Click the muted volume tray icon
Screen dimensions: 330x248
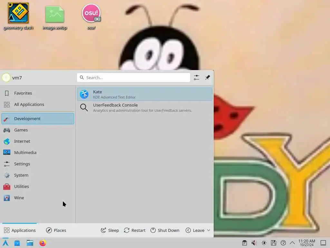tap(254, 243)
